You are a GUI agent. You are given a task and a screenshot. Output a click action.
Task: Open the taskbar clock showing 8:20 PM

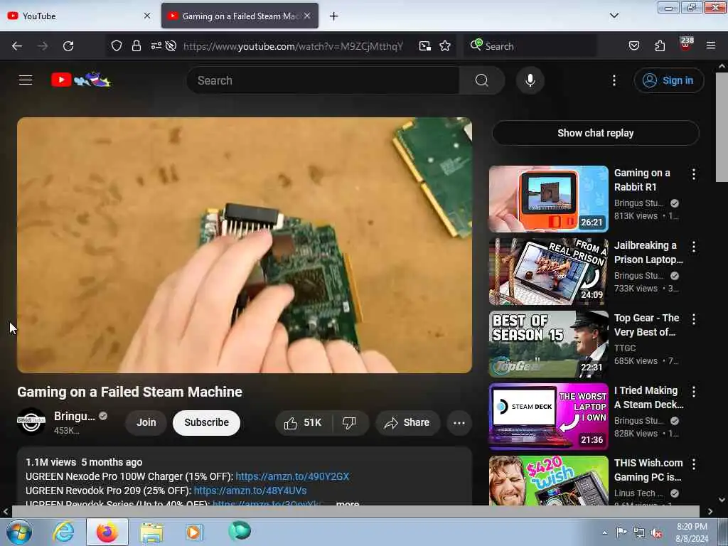(692, 532)
